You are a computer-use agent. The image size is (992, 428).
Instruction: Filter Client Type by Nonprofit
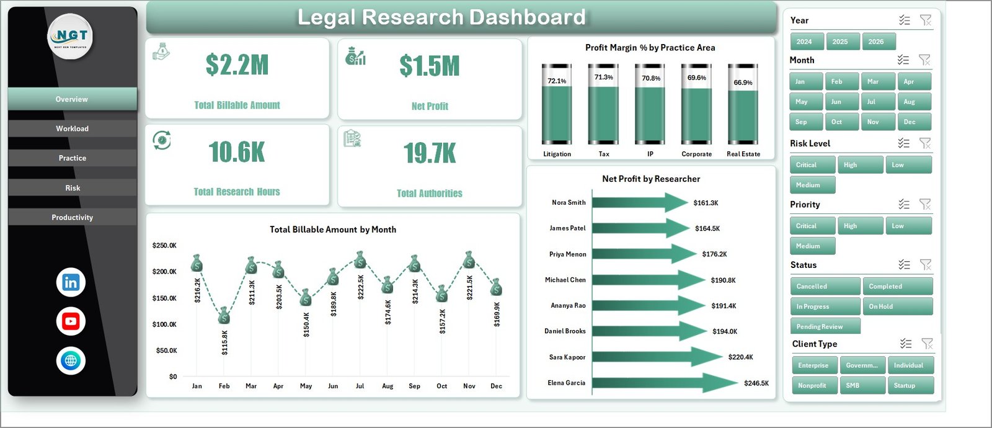coord(815,385)
